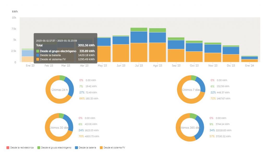Click the 'Dic '23' x-axis label
This screenshot has width=267, height=154.
point(231,66)
